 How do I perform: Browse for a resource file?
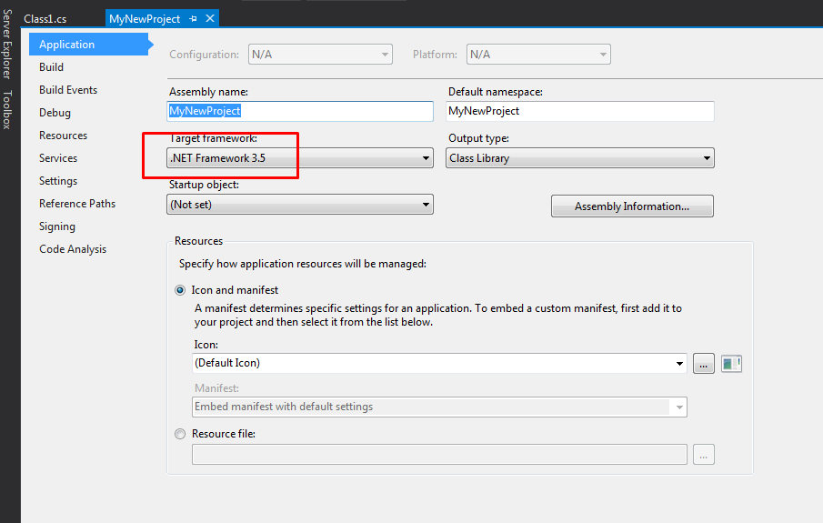click(x=703, y=454)
